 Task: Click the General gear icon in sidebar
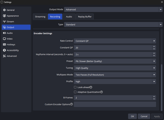(4, 10)
